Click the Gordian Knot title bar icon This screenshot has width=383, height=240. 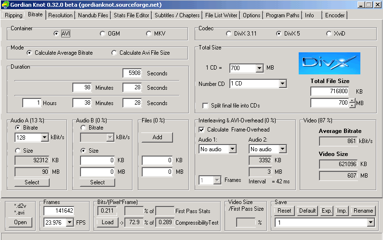click(5, 5)
